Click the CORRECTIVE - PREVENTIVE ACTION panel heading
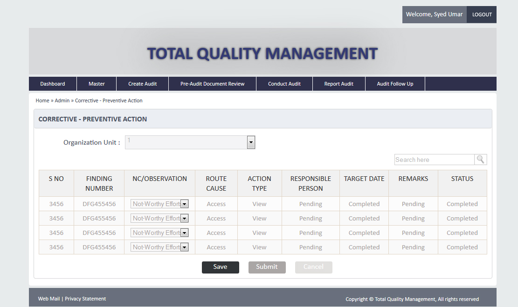 [x=93, y=119]
